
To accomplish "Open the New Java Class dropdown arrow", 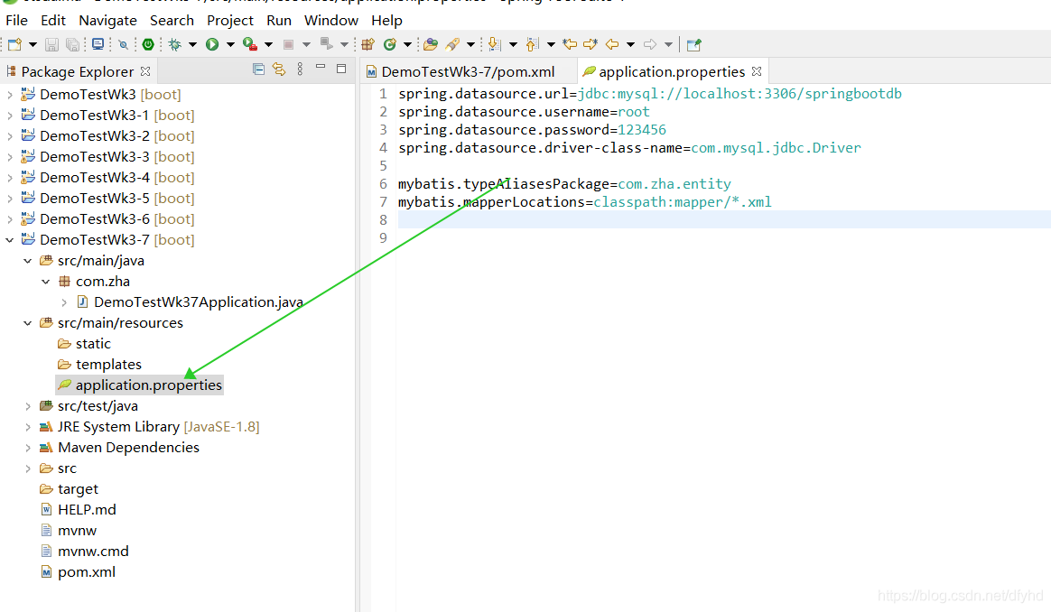I will pyautogui.click(x=407, y=45).
